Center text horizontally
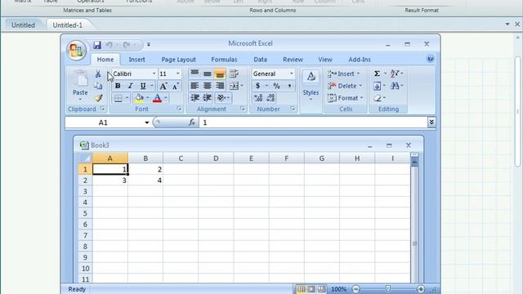The height and width of the screenshot is (294, 523). click(x=207, y=86)
